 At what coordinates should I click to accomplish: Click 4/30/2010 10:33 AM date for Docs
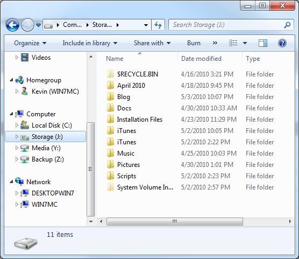[209, 108]
